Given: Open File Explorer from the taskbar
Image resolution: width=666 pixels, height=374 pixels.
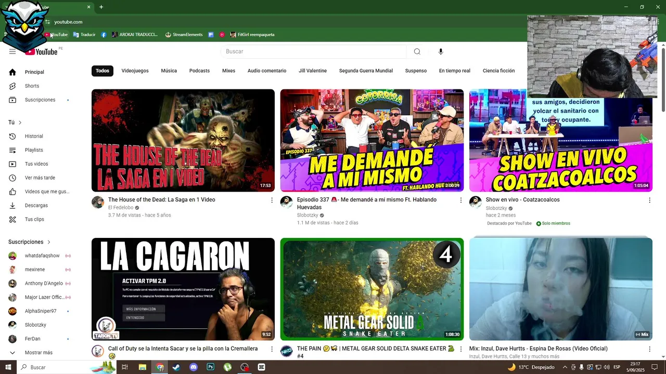Looking at the screenshot, I should pyautogui.click(x=143, y=367).
